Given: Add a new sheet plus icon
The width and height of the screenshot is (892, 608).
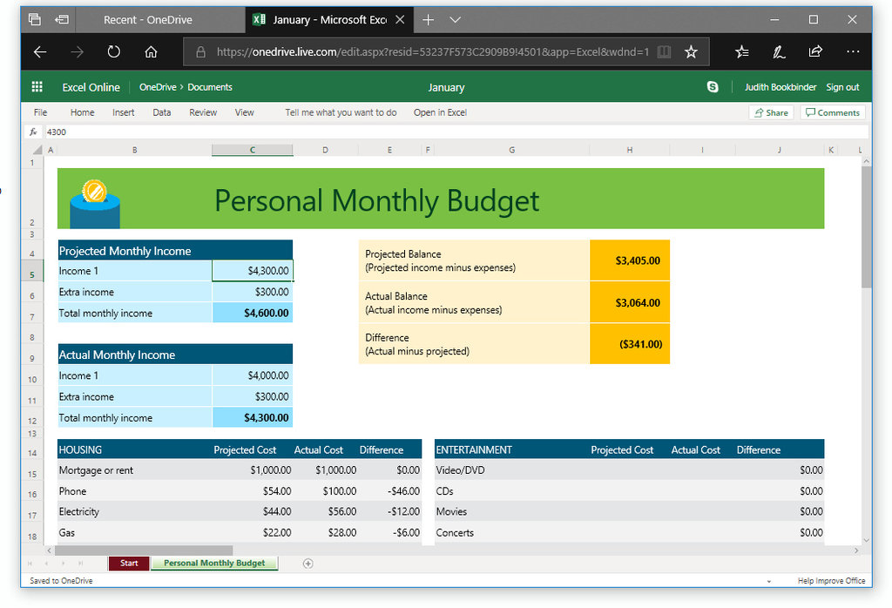Looking at the screenshot, I should coord(307,563).
